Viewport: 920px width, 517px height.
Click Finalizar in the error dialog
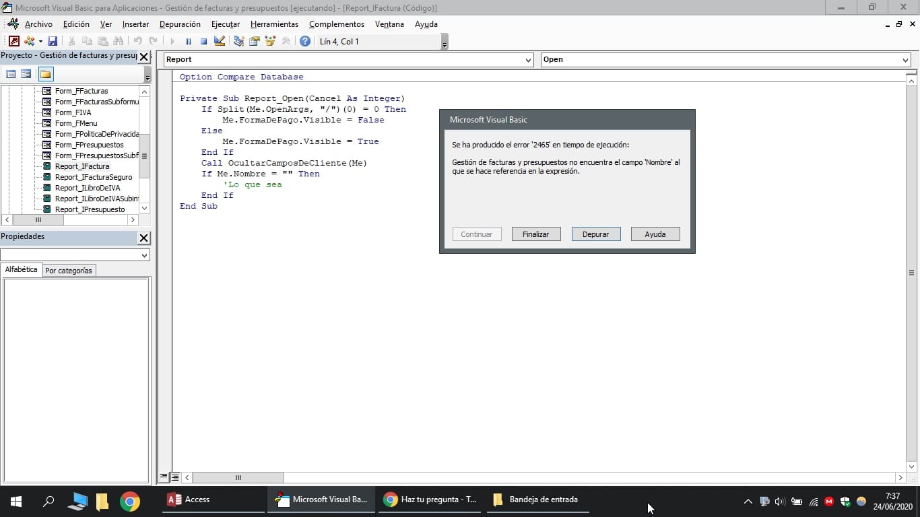536,234
